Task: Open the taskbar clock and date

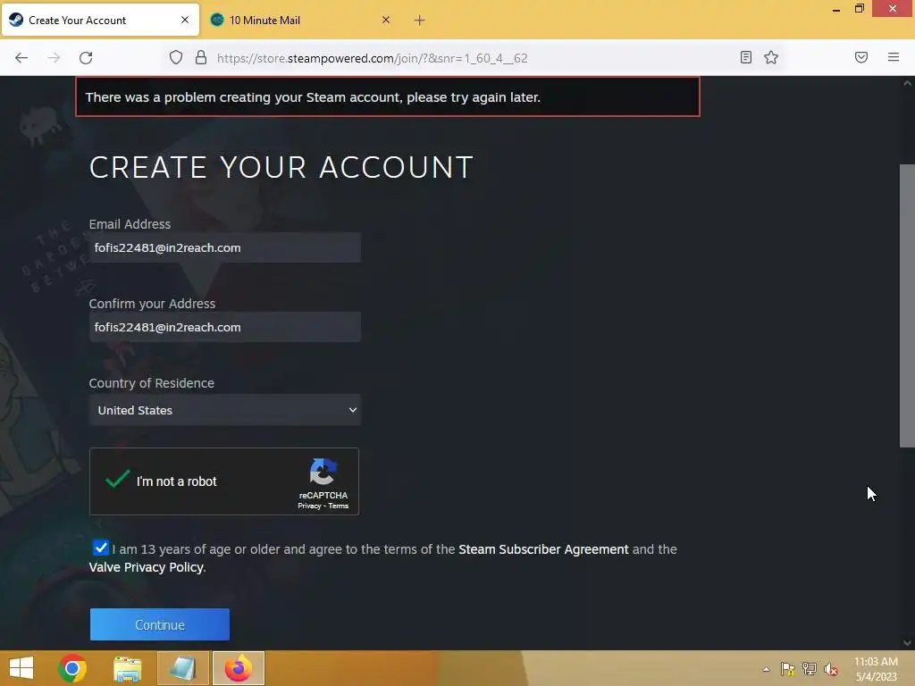Action: pyautogui.click(x=876, y=669)
